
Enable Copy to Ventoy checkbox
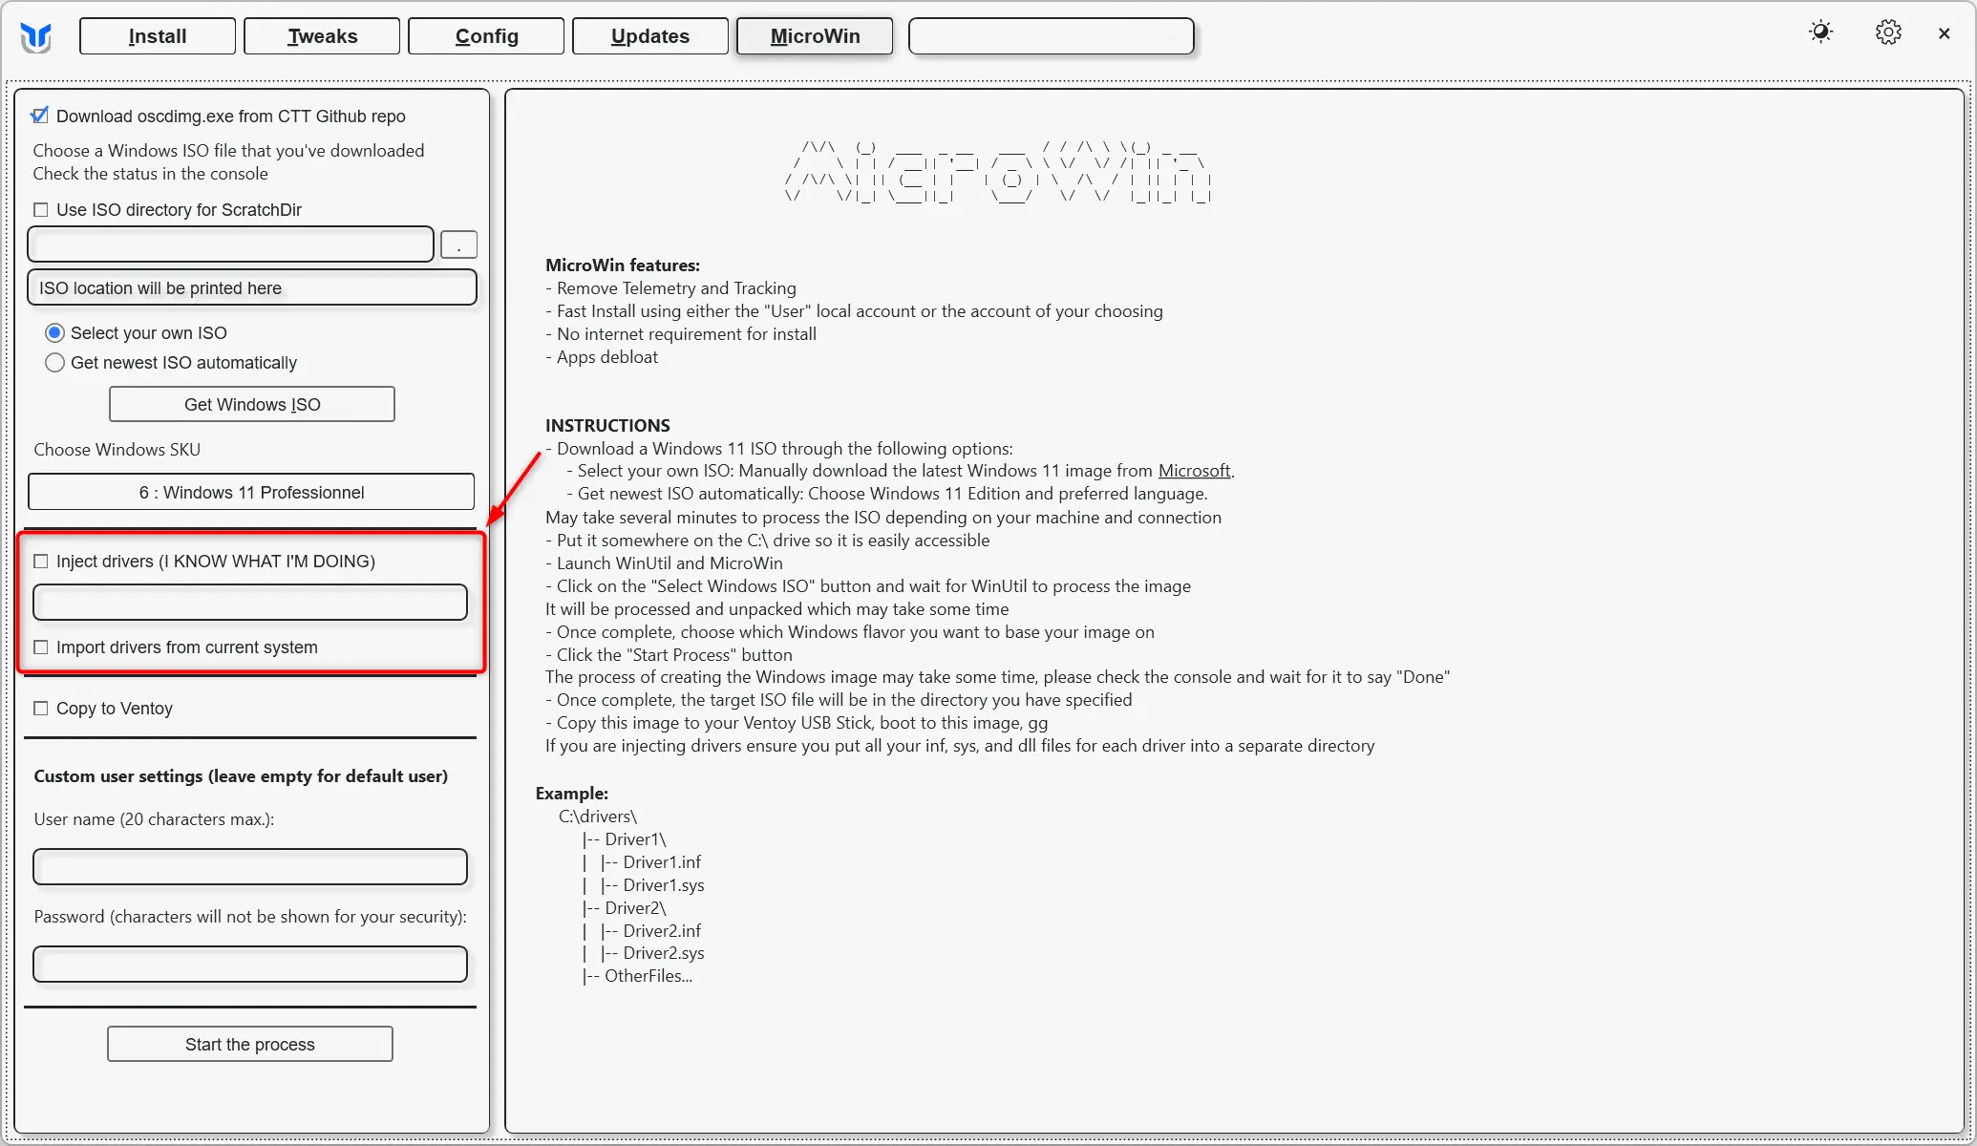(41, 707)
